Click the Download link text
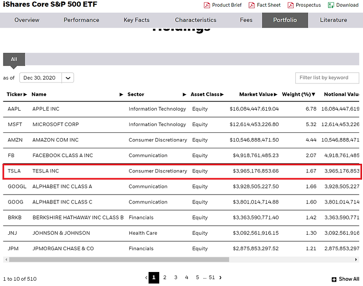The height and width of the screenshot is (286, 363). click(x=347, y=5)
